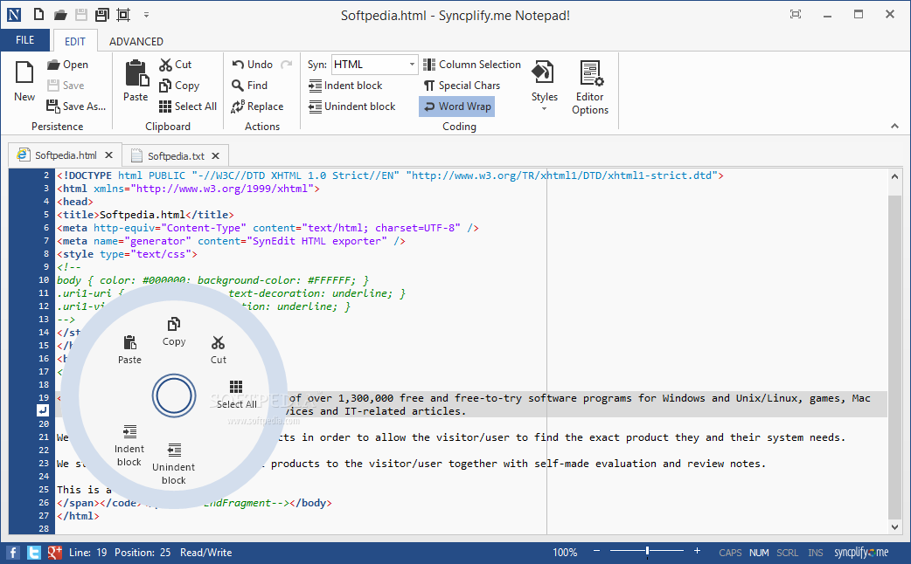The image size is (911, 564).
Task: Click the Facebook icon in the status bar
Action: pos(13,553)
